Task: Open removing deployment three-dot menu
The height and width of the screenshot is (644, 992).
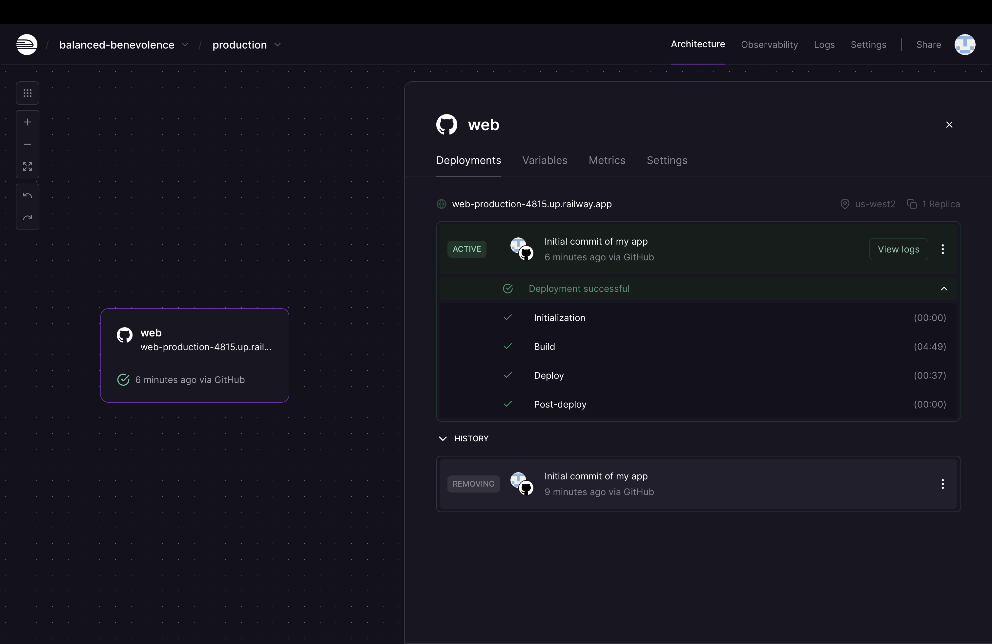Action: pos(942,484)
